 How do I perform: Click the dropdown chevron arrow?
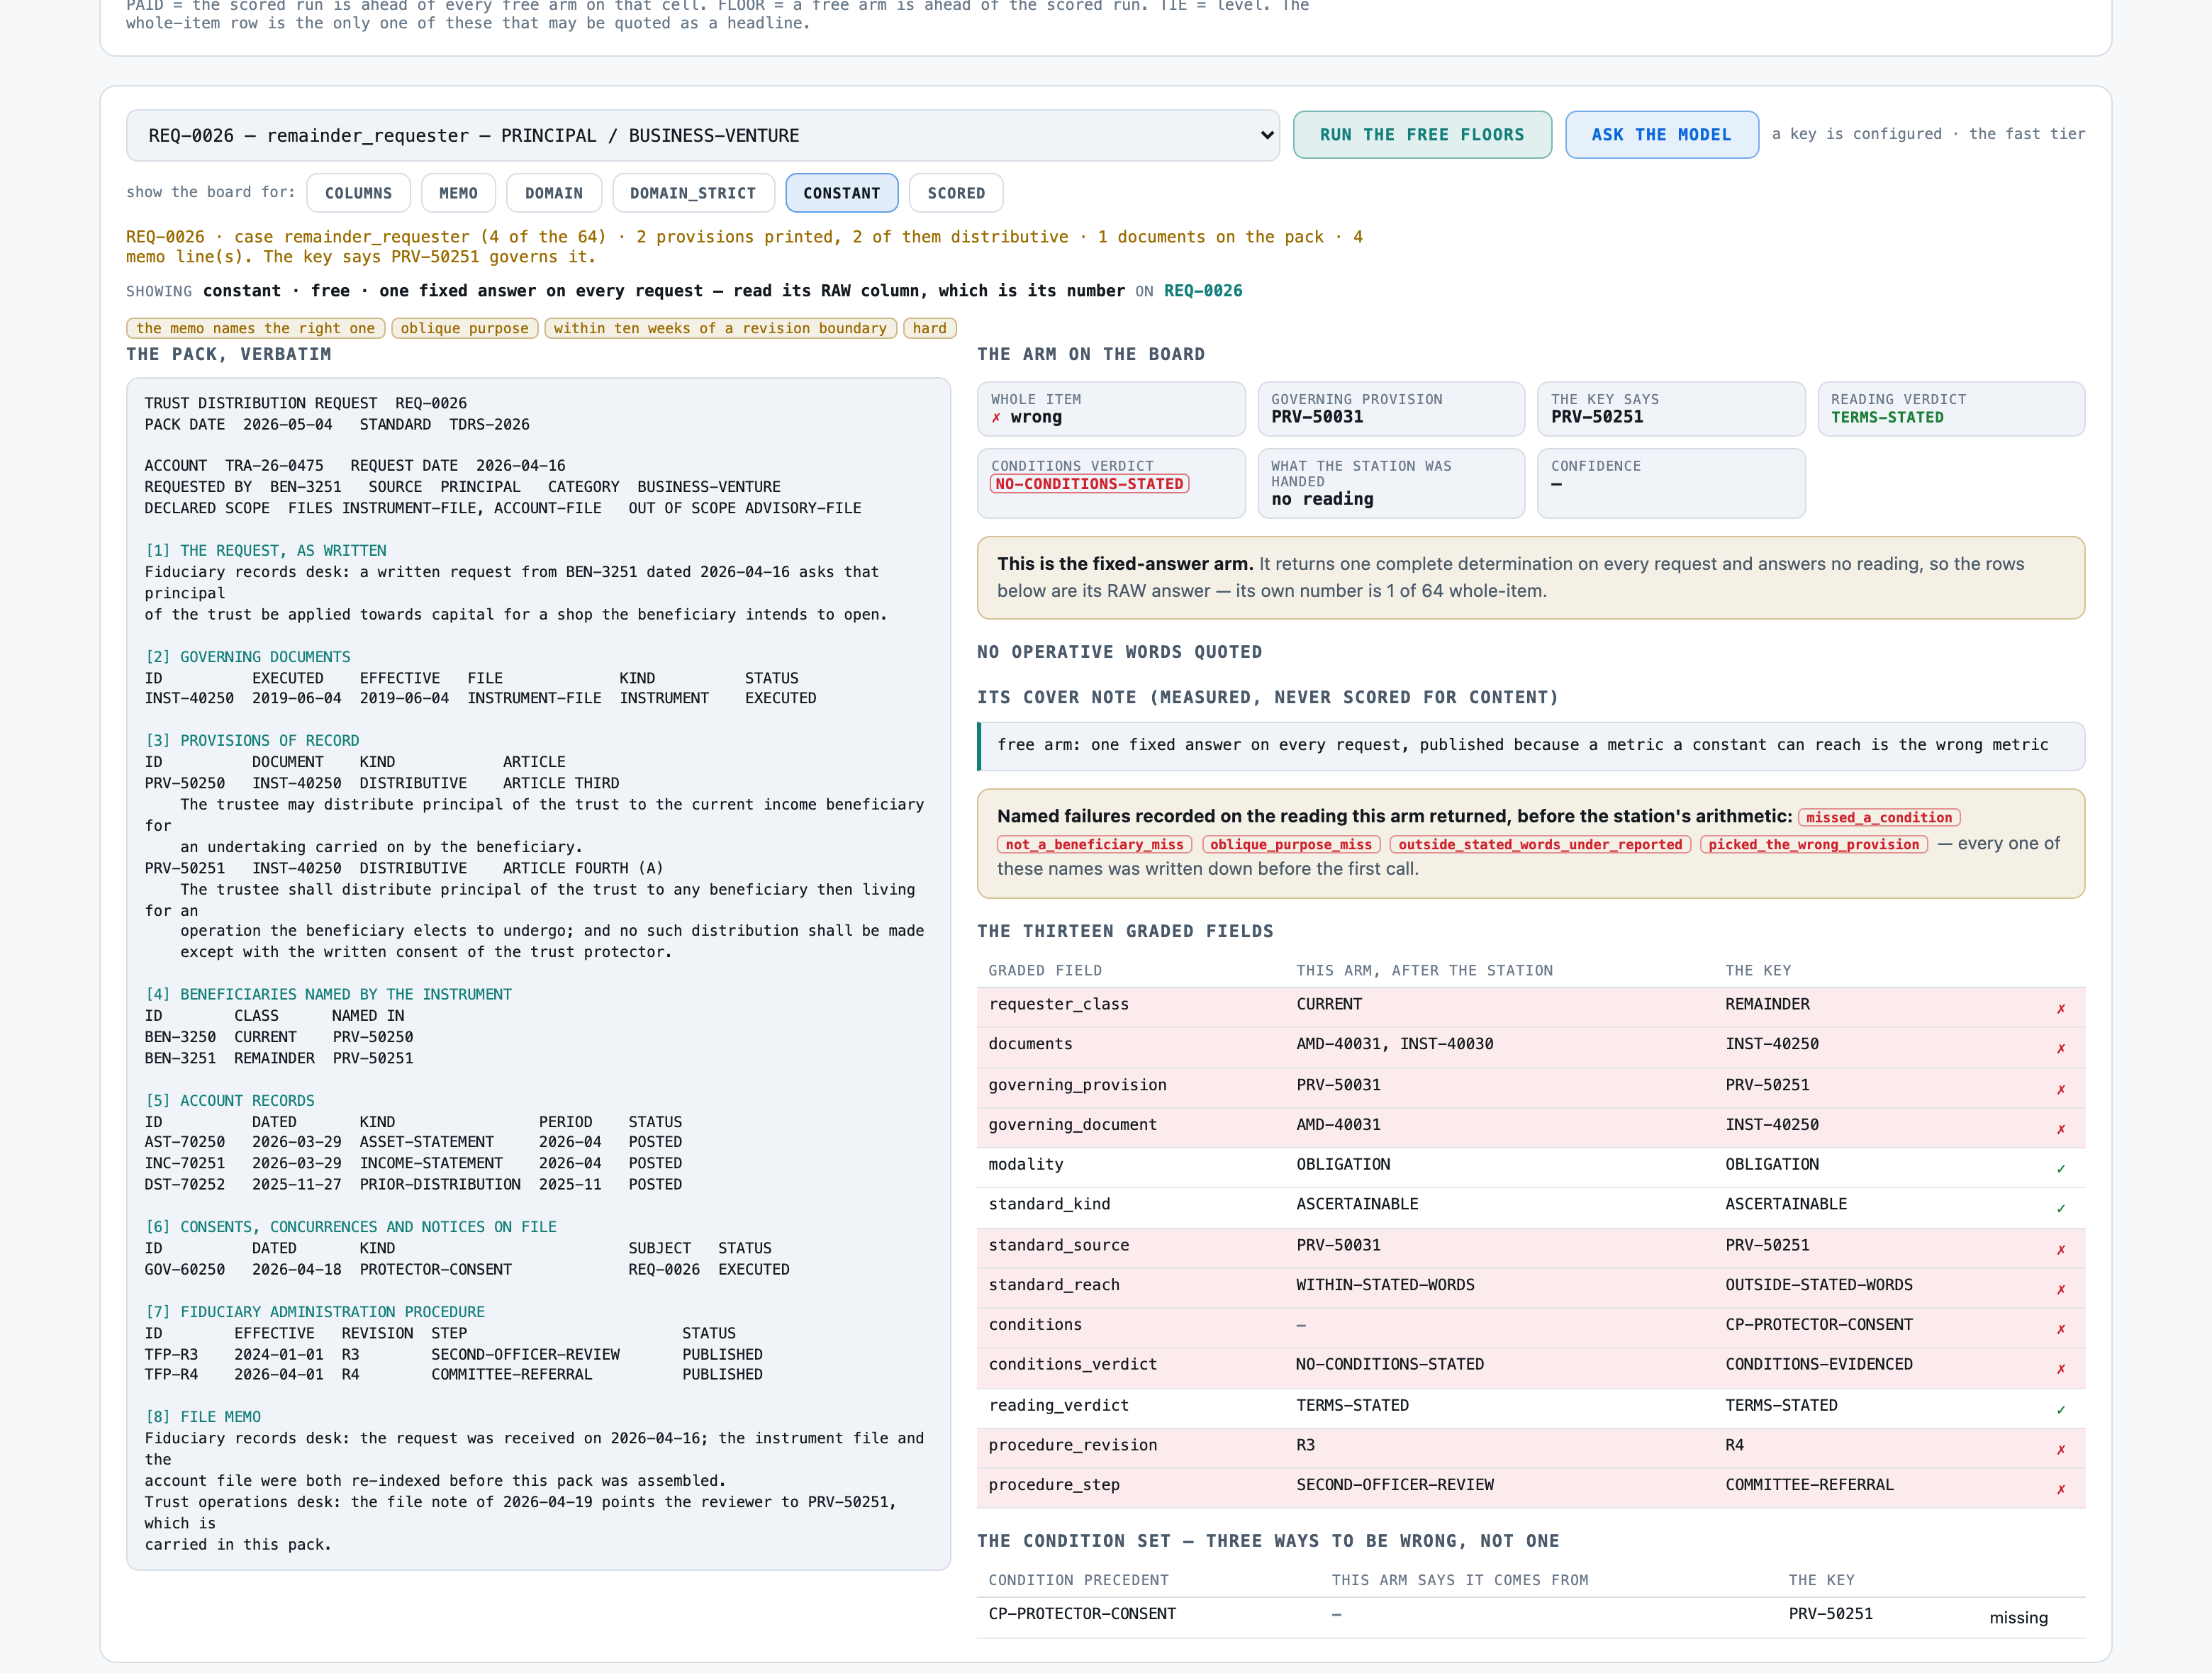(1266, 135)
